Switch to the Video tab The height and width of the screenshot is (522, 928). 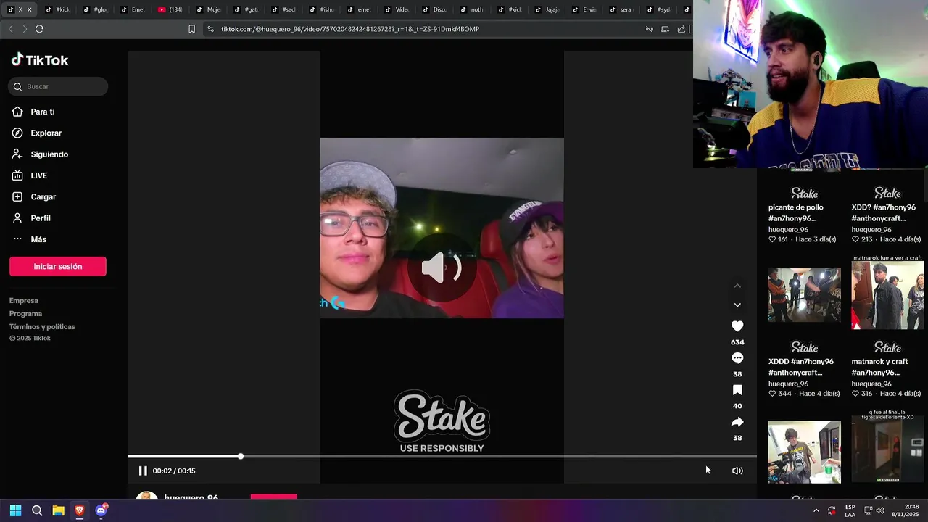click(x=397, y=10)
